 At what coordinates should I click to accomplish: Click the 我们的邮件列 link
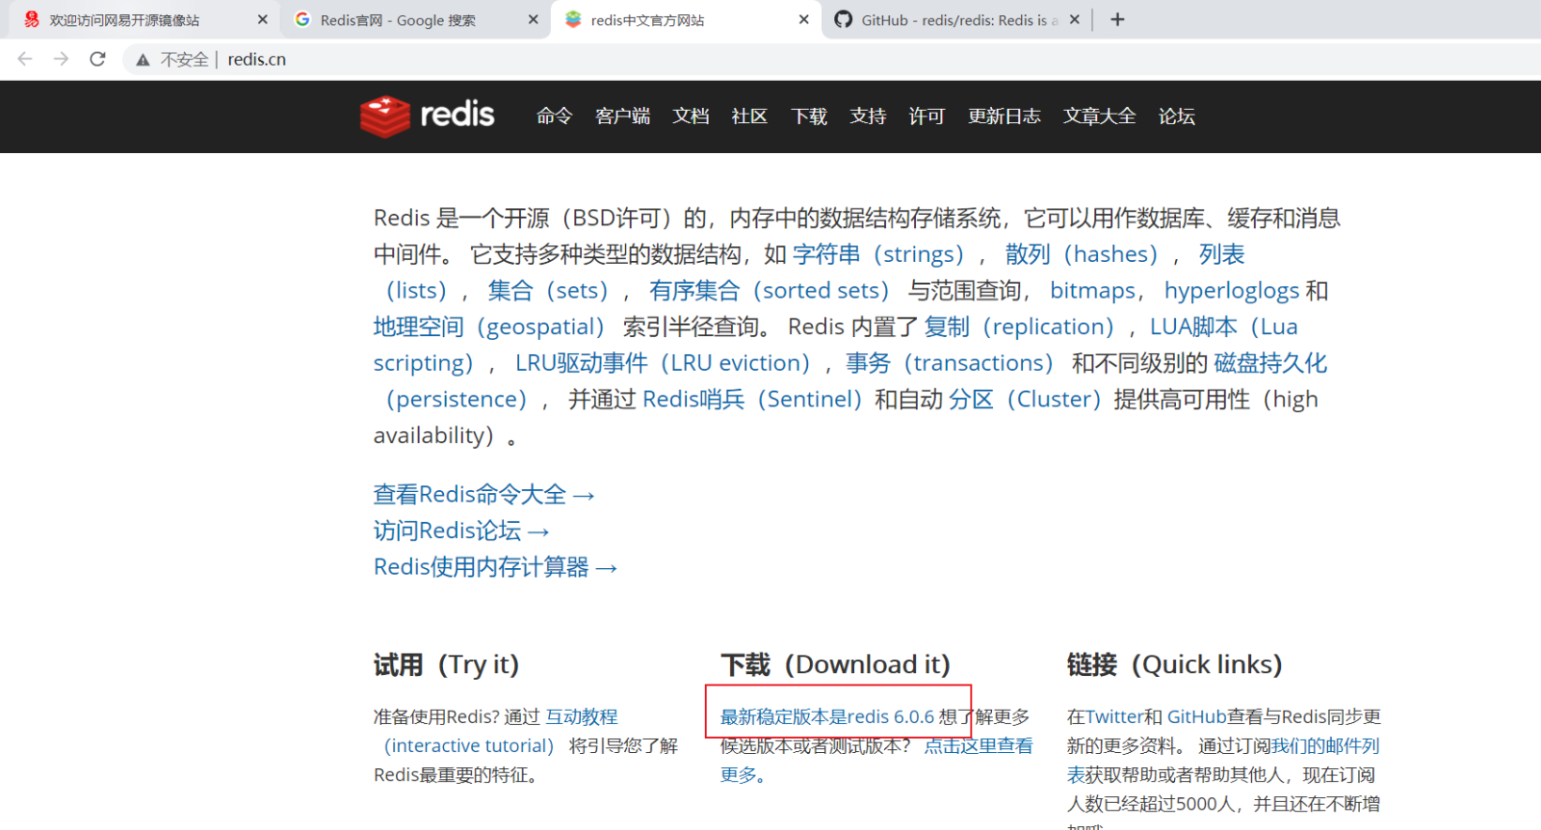click(1325, 746)
